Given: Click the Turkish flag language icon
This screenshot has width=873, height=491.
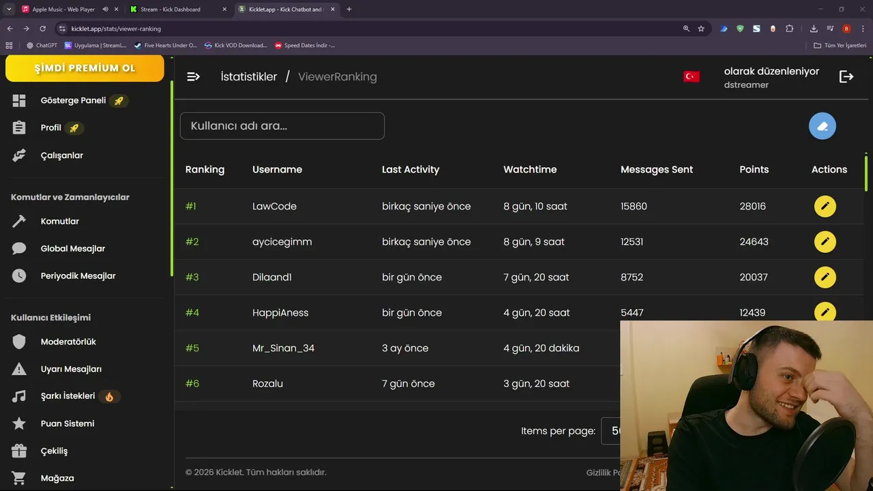Looking at the screenshot, I should 692,76.
